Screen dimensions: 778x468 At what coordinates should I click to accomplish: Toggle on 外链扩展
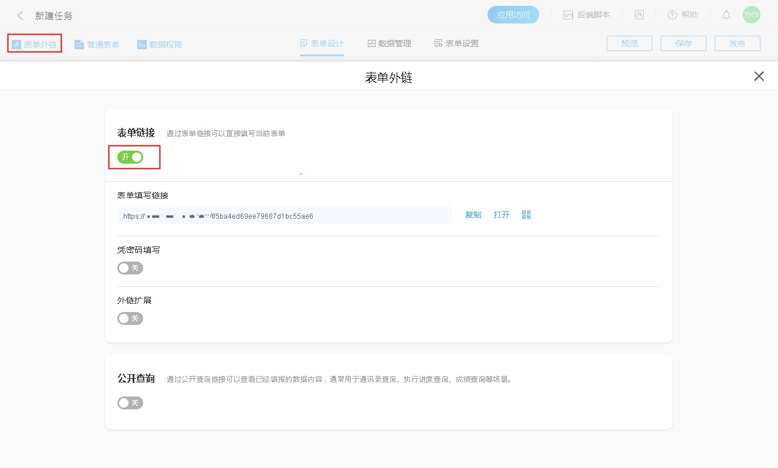click(x=130, y=318)
